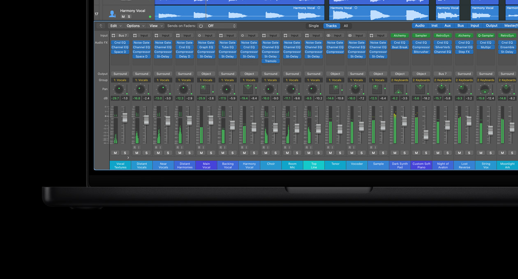Open the Surround output selector on Vocal Textures
The width and height of the screenshot is (518, 279).
(120, 74)
